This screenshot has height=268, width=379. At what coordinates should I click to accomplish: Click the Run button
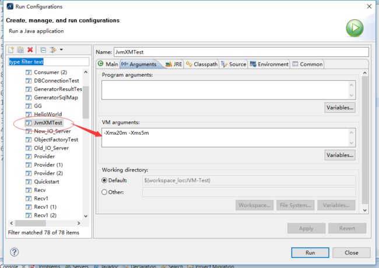tap(310, 252)
